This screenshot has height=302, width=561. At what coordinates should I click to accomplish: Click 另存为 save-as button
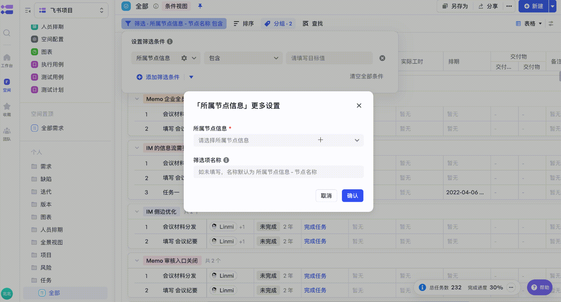pos(455,6)
